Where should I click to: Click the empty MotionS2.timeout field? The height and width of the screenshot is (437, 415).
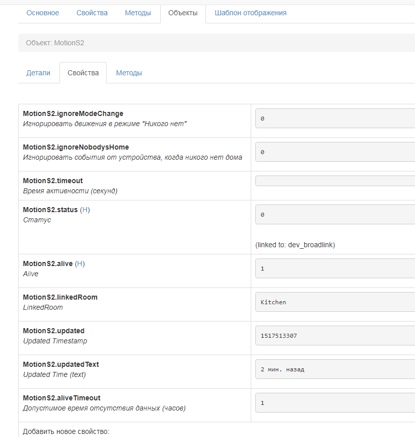coord(335,181)
